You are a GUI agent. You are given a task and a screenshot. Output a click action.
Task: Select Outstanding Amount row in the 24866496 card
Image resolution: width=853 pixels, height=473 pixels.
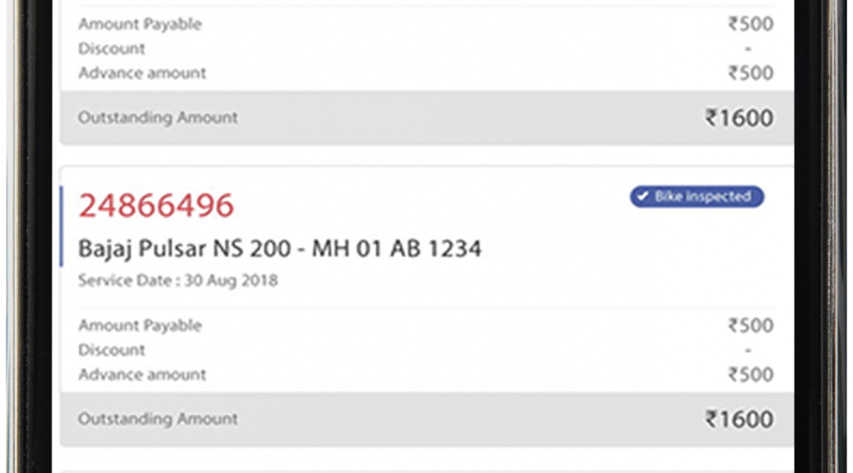426,419
